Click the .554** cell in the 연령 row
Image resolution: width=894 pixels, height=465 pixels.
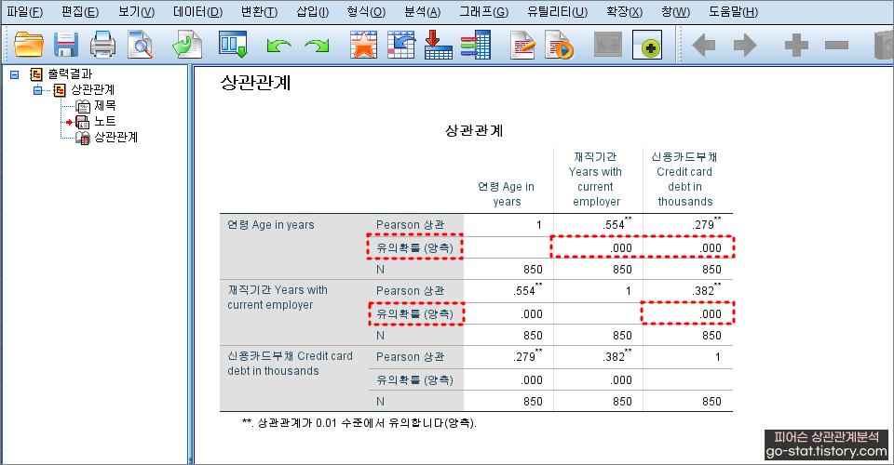click(x=616, y=224)
